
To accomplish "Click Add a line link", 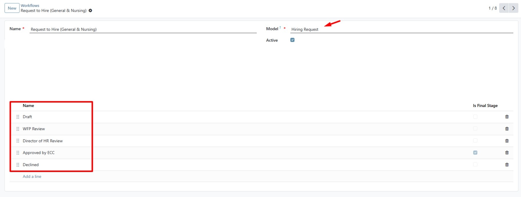I will [x=32, y=176].
